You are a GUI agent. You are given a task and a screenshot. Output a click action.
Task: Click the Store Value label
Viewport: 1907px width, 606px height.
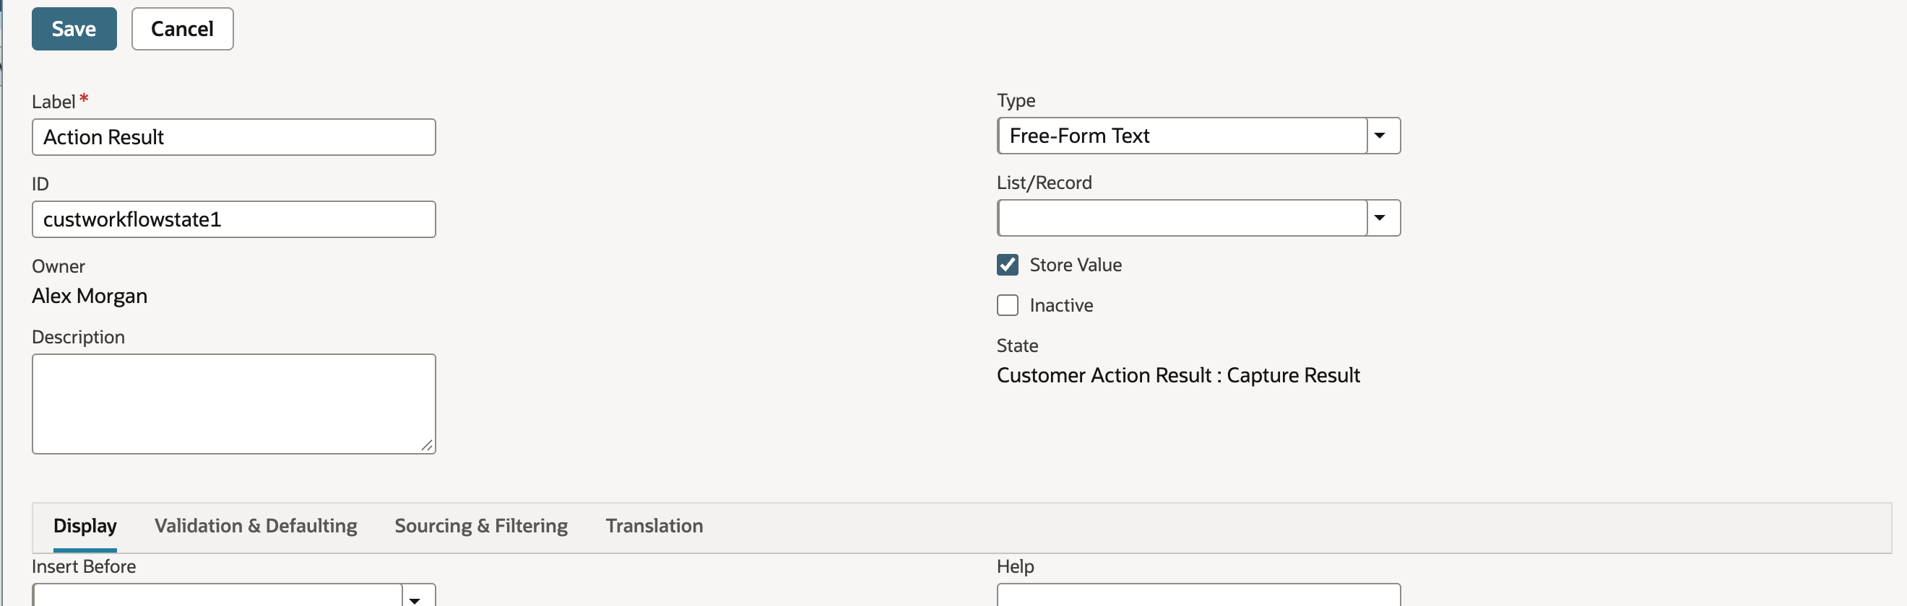click(1076, 265)
